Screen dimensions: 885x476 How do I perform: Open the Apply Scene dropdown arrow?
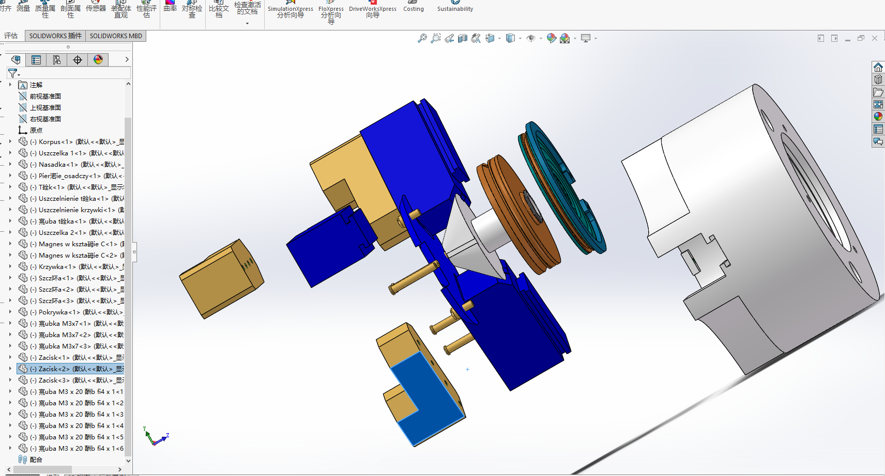[575, 38]
